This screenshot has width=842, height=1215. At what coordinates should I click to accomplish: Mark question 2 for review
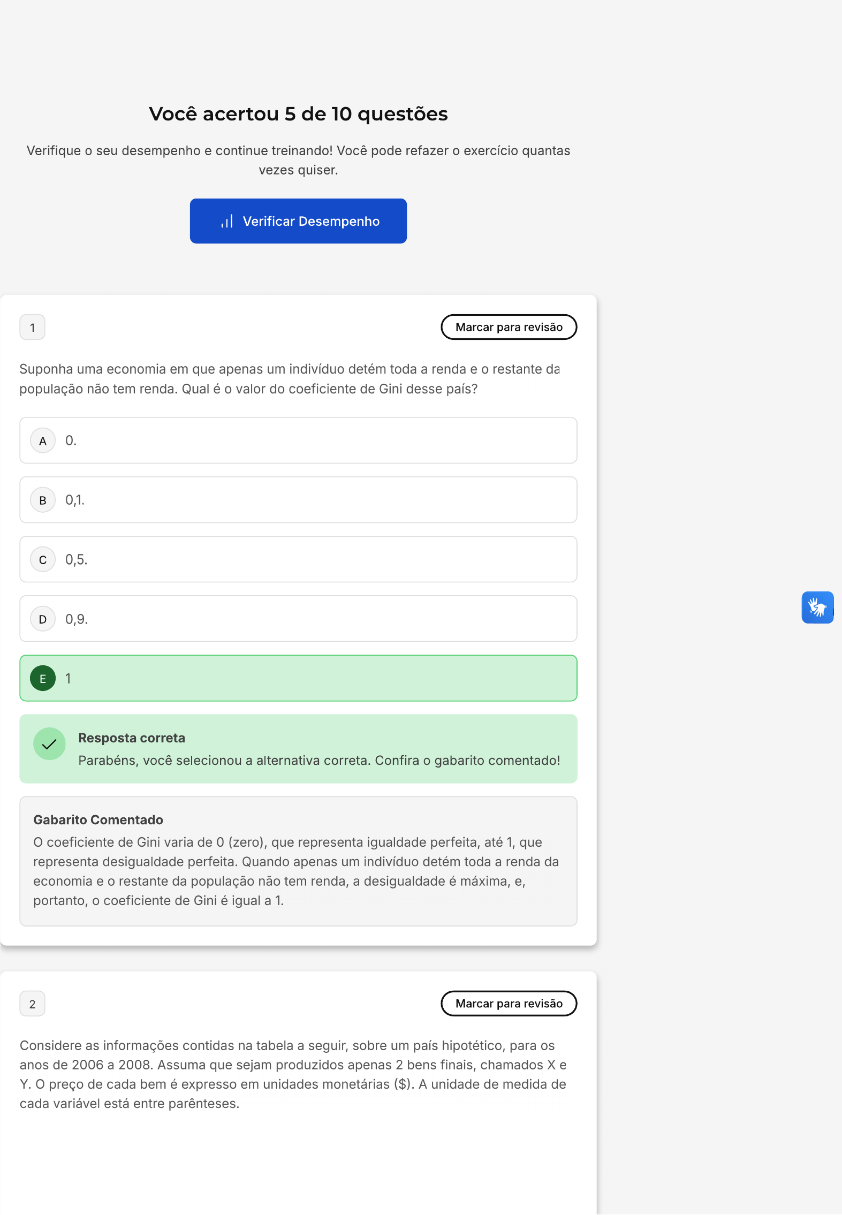(509, 1004)
